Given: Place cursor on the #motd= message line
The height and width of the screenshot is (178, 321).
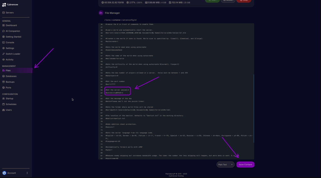Looking at the screenshot, I should (x=125, y=101).
